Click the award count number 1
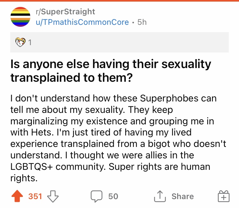This screenshot has height=208, width=239. 30,42
